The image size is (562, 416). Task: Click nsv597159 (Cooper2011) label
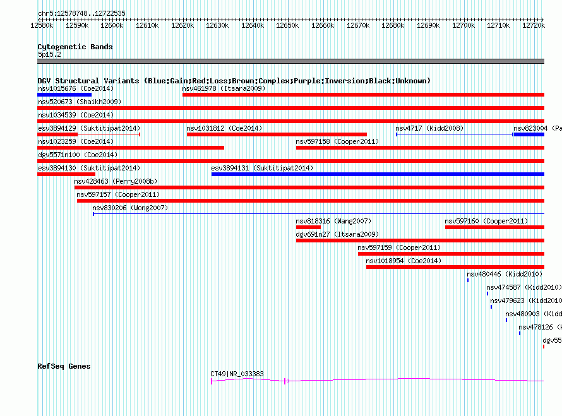[x=399, y=247]
